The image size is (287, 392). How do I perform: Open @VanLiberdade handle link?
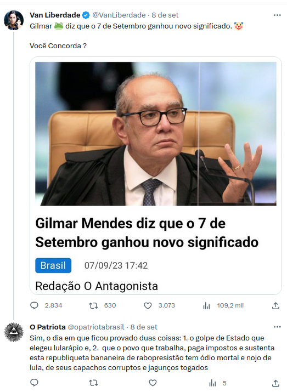(x=119, y=15)
